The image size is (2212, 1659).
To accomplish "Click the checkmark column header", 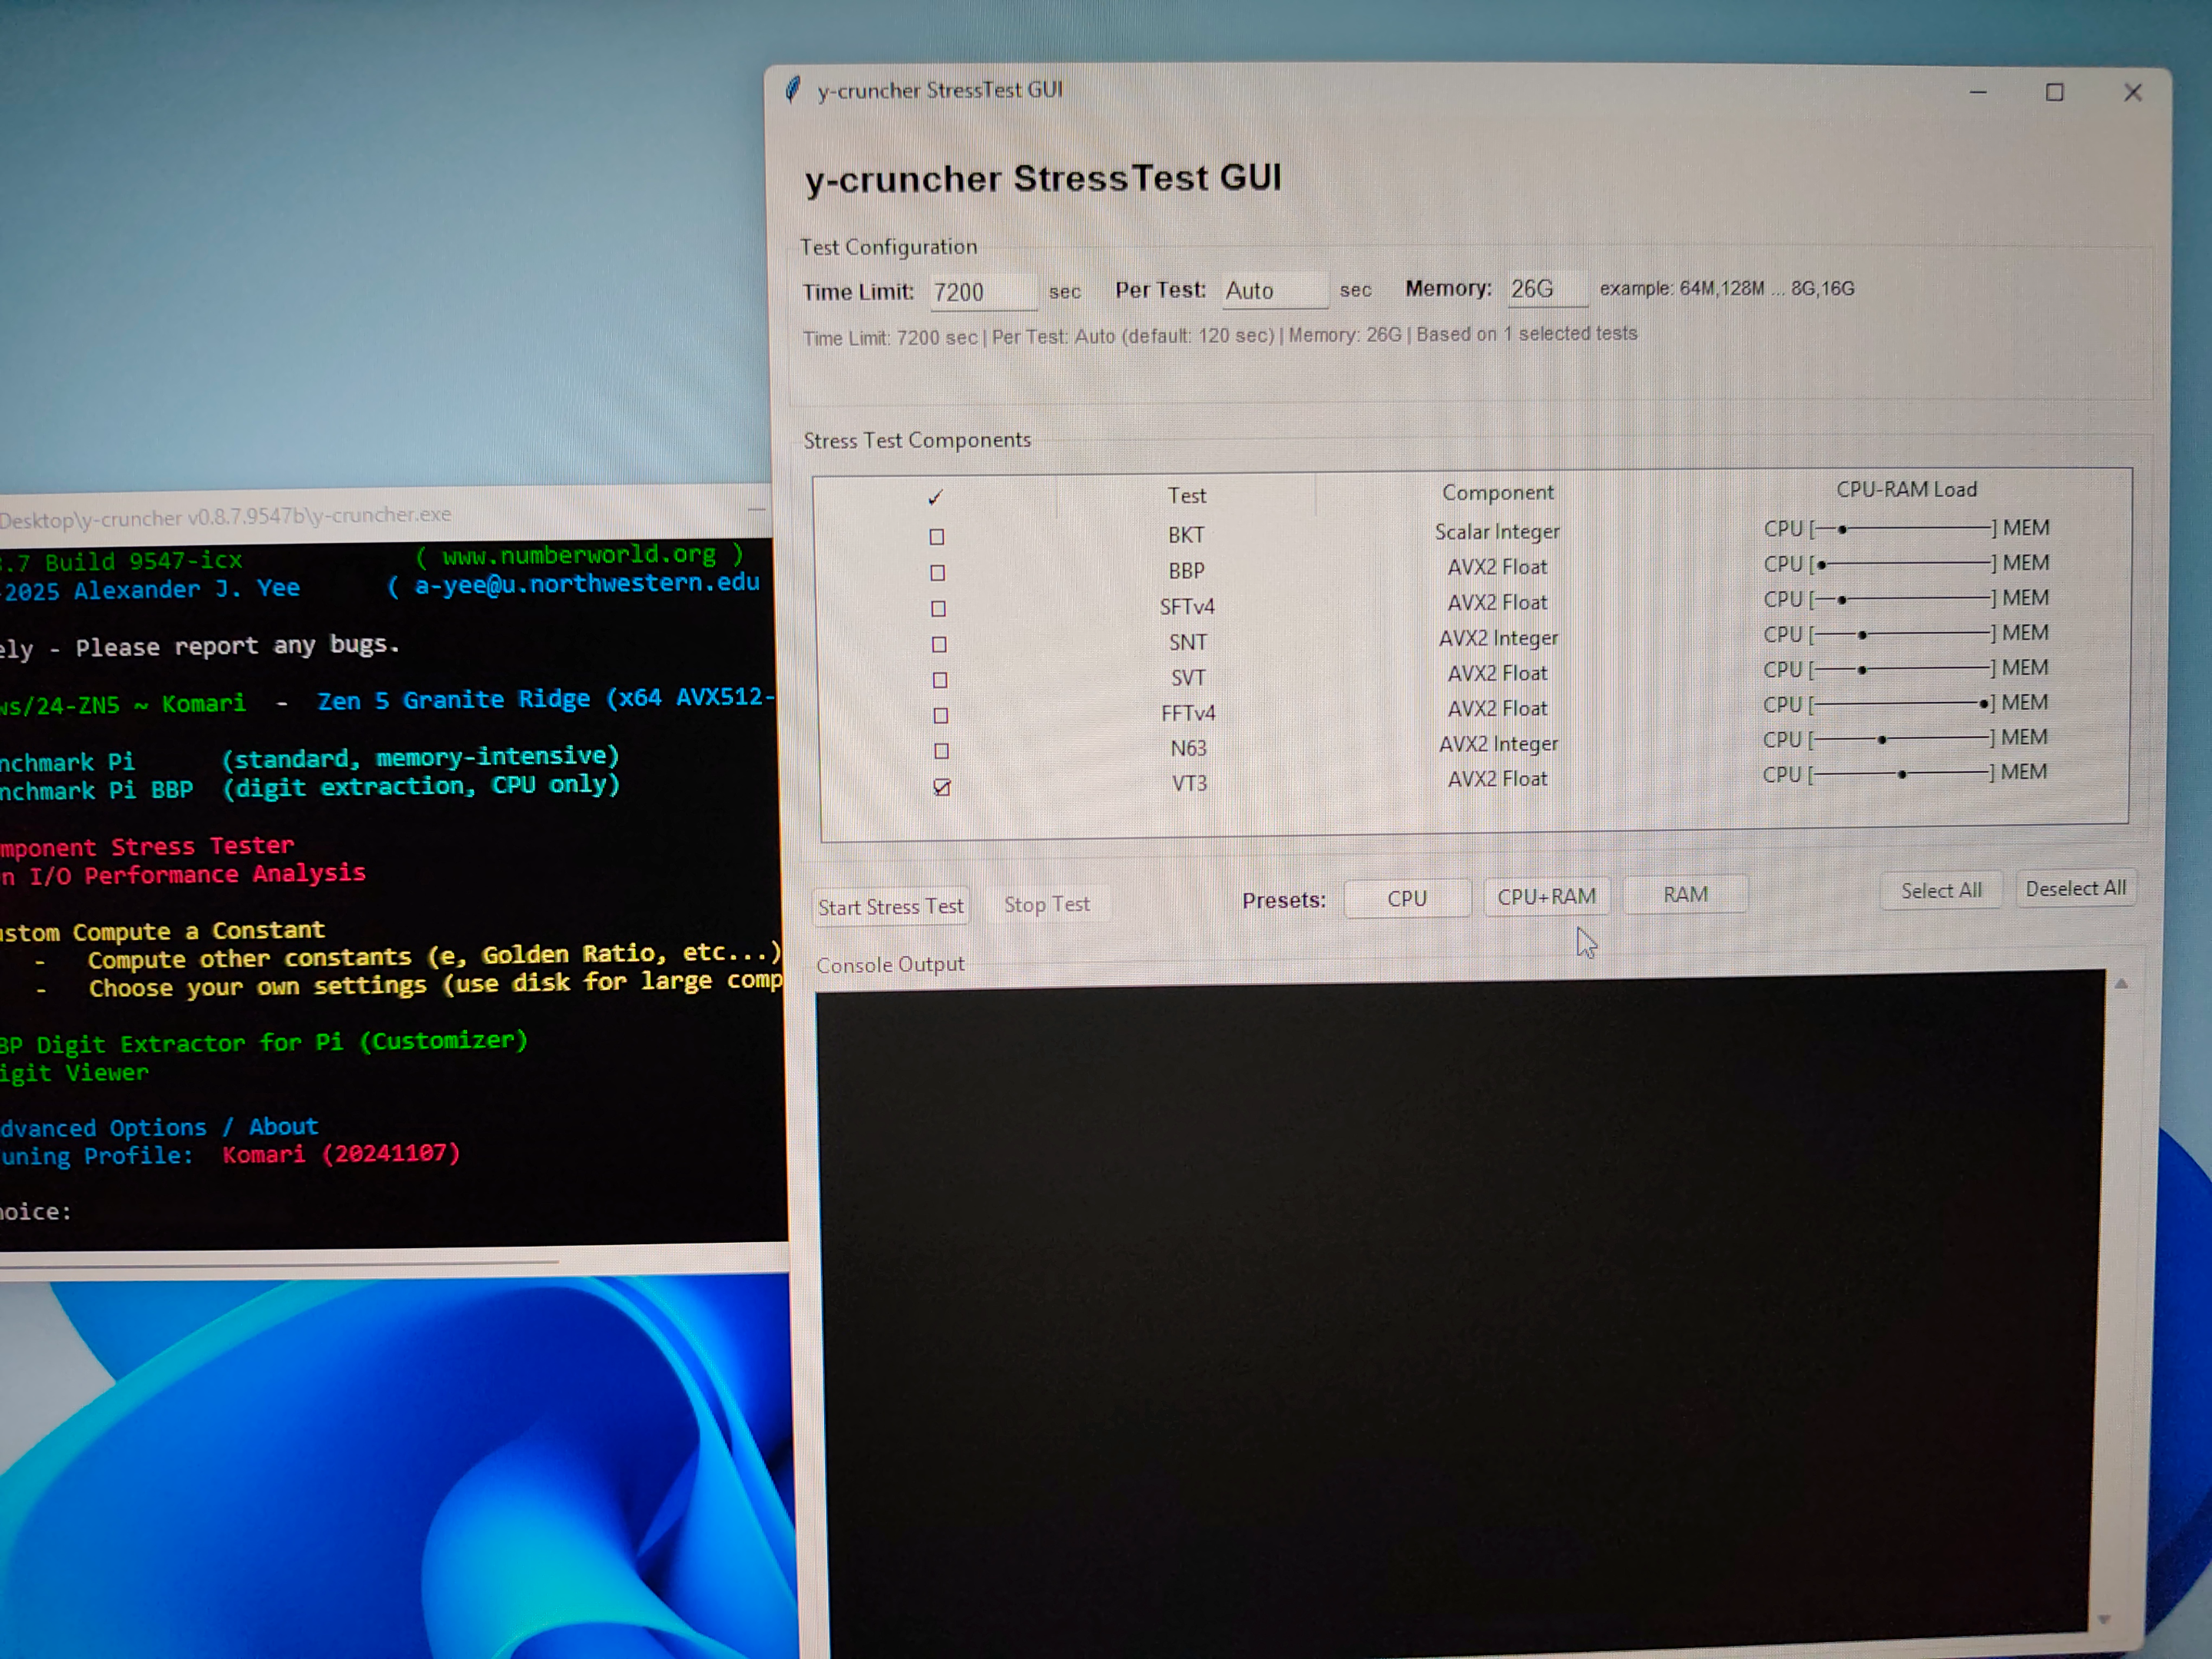I will point(935,497).
